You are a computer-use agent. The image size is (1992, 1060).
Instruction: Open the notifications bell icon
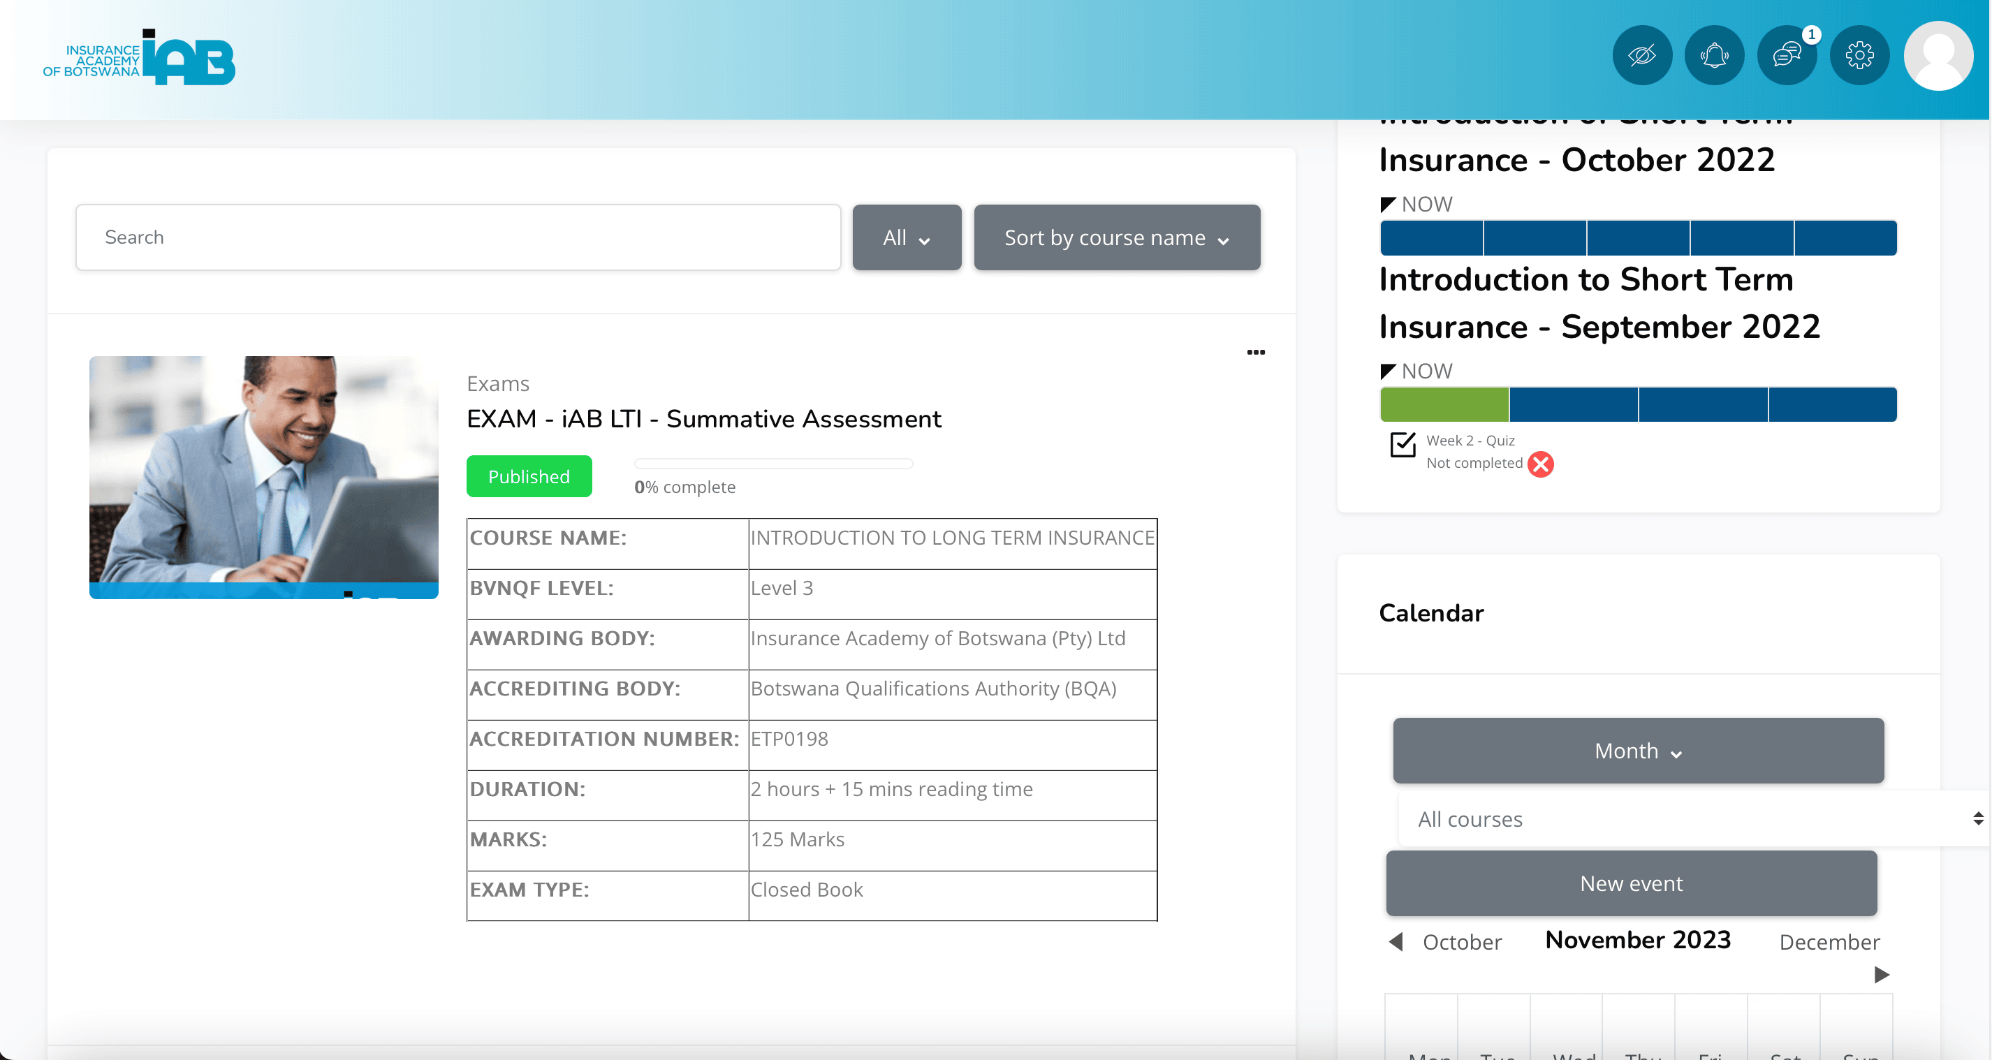[x=1715, y=56]
